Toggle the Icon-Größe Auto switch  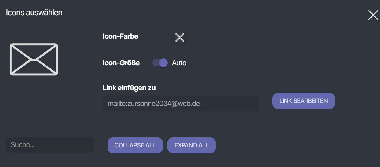[x=160, y=63]
